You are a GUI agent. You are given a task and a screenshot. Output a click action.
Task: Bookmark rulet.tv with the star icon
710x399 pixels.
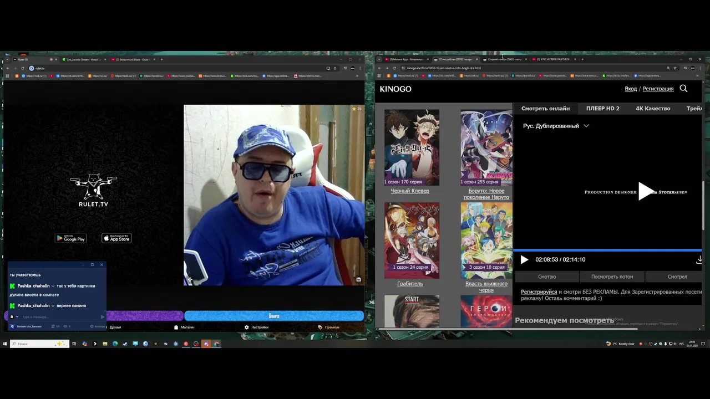coord(334,68)
